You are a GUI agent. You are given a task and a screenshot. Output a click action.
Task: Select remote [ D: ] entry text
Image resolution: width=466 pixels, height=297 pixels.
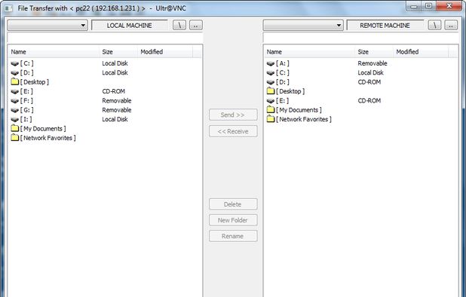tap(282, 82)
